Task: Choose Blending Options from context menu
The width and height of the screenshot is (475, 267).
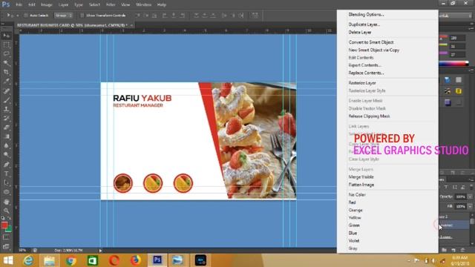Action: 366,15
